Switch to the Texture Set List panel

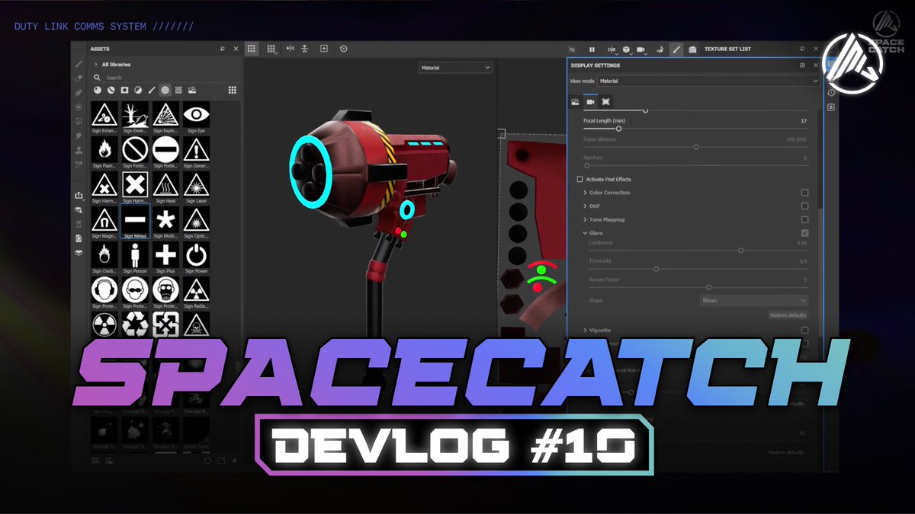(727, 49)
